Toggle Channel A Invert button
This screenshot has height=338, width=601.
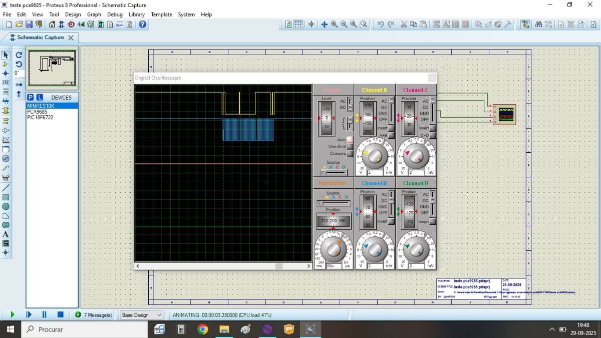tap(391, 128)
